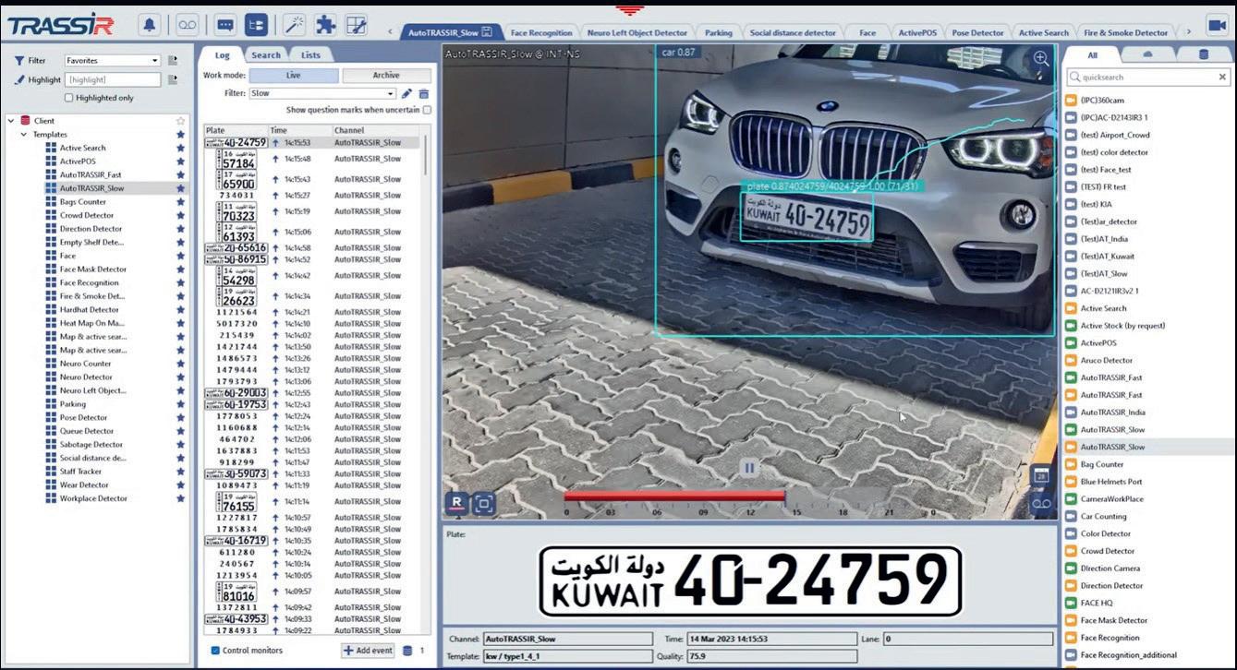Switch to the Parking tab
The height and width of the screenshot is (670, 1237).
[718, 32]
